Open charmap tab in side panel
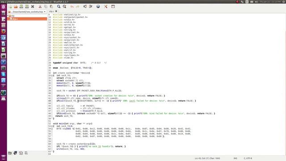 [x=26, y=153]
